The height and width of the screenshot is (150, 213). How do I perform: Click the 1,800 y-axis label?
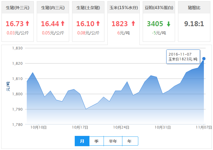(x=17, y=94)
